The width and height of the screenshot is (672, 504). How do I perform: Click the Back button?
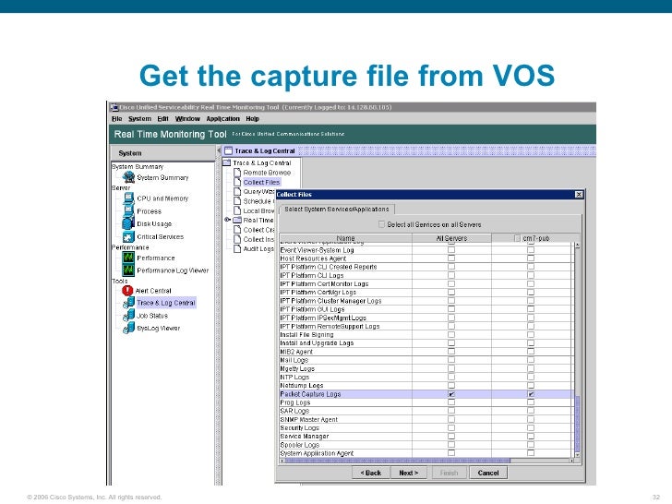pos(371,473)
